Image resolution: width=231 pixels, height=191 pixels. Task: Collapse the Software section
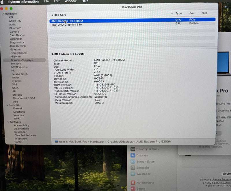coord(8,122)
